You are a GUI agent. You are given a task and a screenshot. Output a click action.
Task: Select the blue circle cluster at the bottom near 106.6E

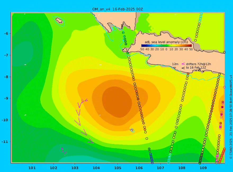point(151,158)
